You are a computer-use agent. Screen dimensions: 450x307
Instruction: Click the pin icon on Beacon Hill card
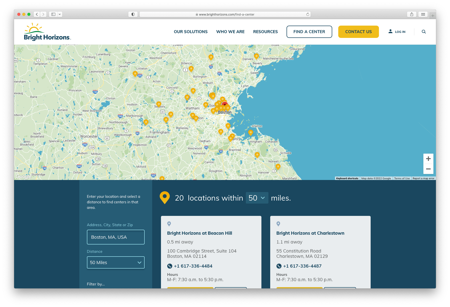click(169, 224)
